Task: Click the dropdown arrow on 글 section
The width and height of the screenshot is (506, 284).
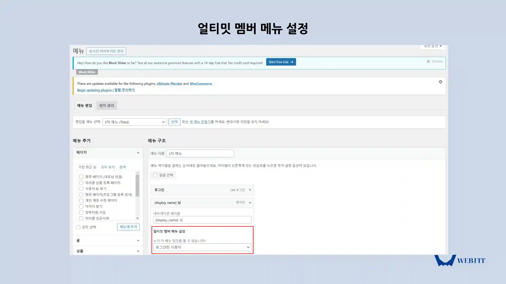Action: tap(138, 240)
